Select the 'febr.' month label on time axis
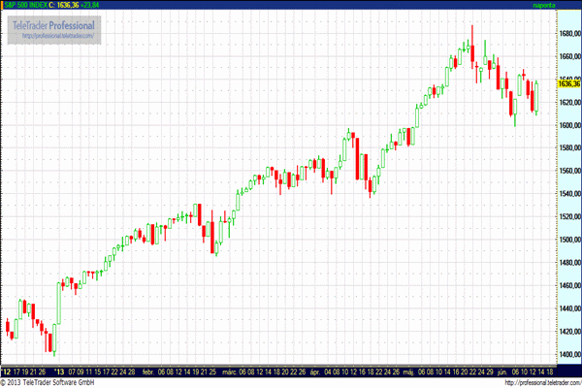Image resolution: width=582 pixels, height=388 pixels. (x=148, y=372)
